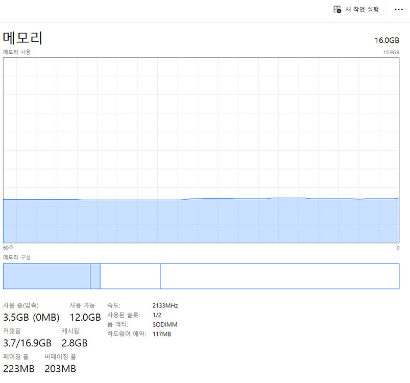Screen dimensions: 410x383
Task: Click the free segment of memory composition bar
Action: pos(280,276)
